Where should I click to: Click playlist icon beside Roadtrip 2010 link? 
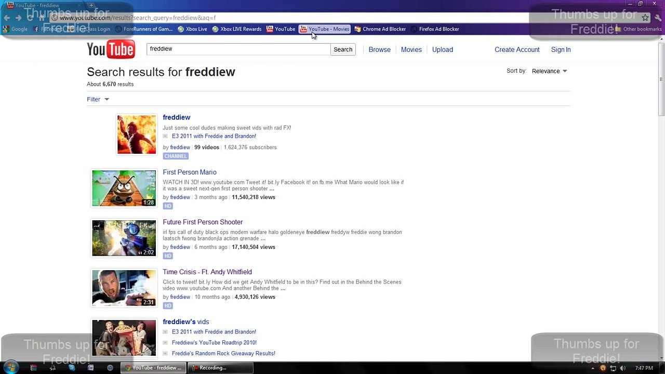tap(165, 343)
